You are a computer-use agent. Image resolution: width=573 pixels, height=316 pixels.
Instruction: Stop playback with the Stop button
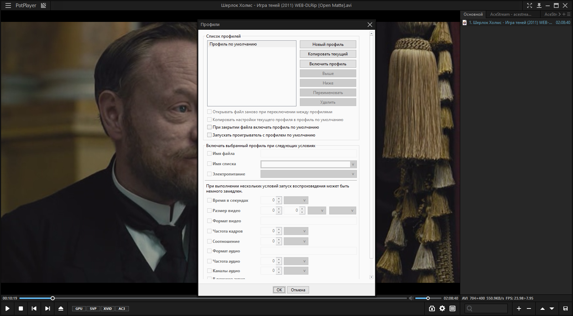[21, 308]
